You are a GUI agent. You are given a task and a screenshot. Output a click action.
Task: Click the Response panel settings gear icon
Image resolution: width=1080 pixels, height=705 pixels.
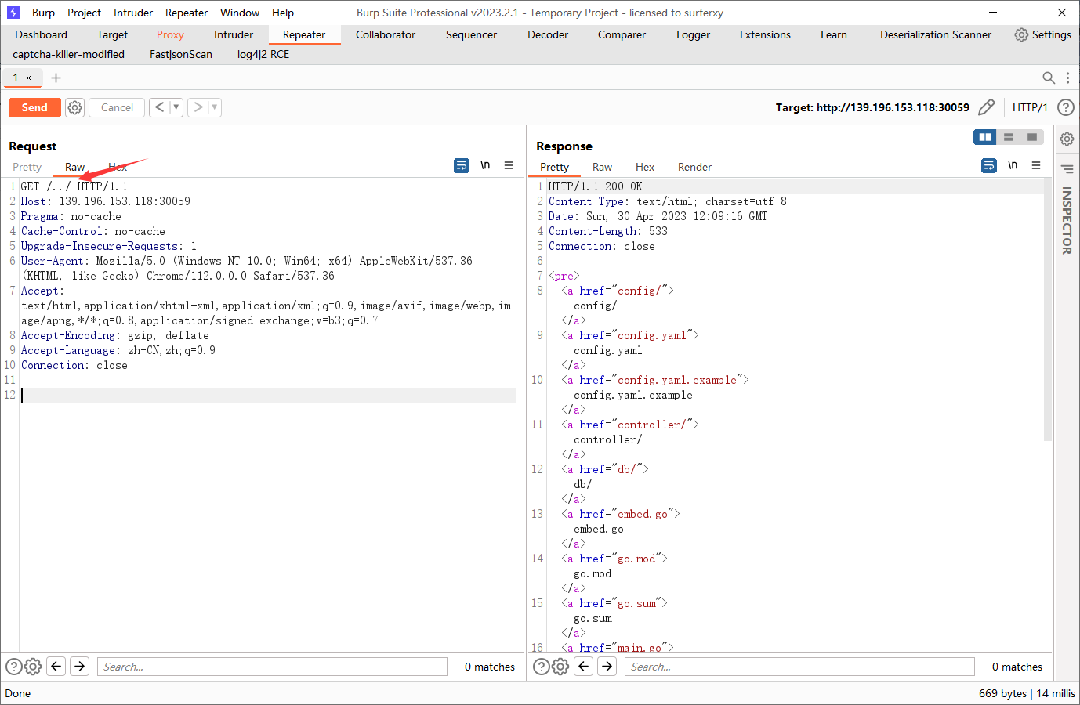[560, 667]
